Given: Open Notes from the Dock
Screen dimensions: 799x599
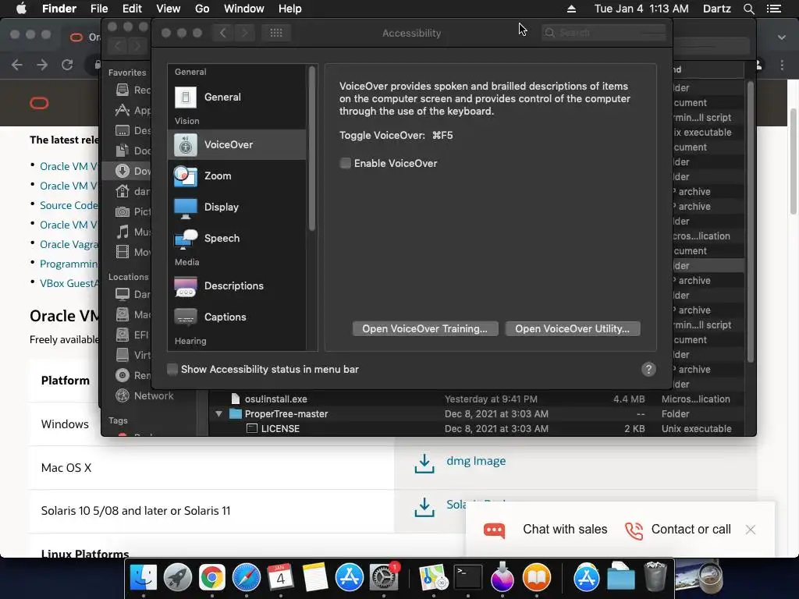Looking at the screenshot, I should click(x=315, y=578).
